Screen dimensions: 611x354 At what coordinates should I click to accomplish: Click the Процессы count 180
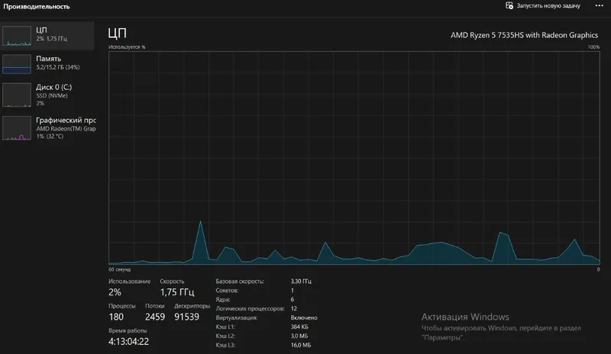116,317
